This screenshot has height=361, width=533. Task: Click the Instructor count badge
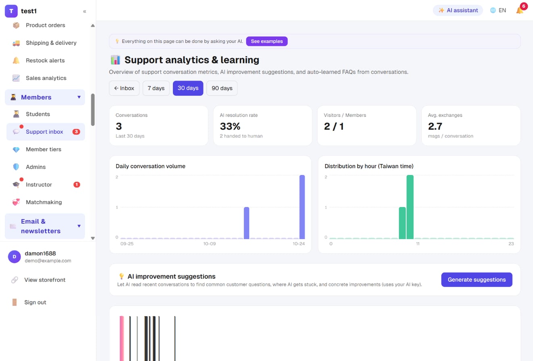[77, 185]
